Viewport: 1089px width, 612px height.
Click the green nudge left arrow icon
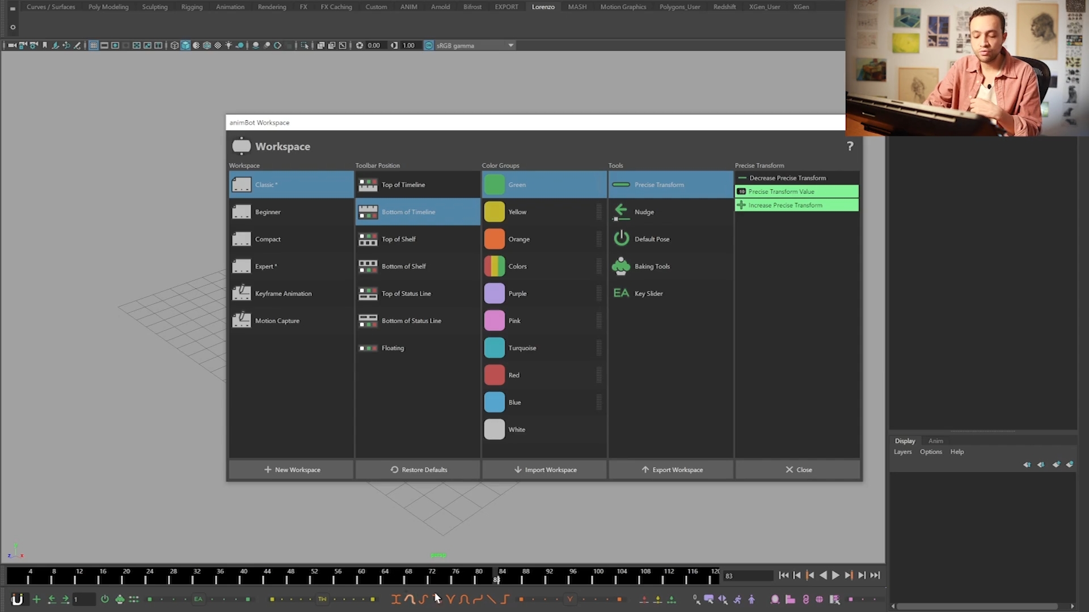click(52, 599)
